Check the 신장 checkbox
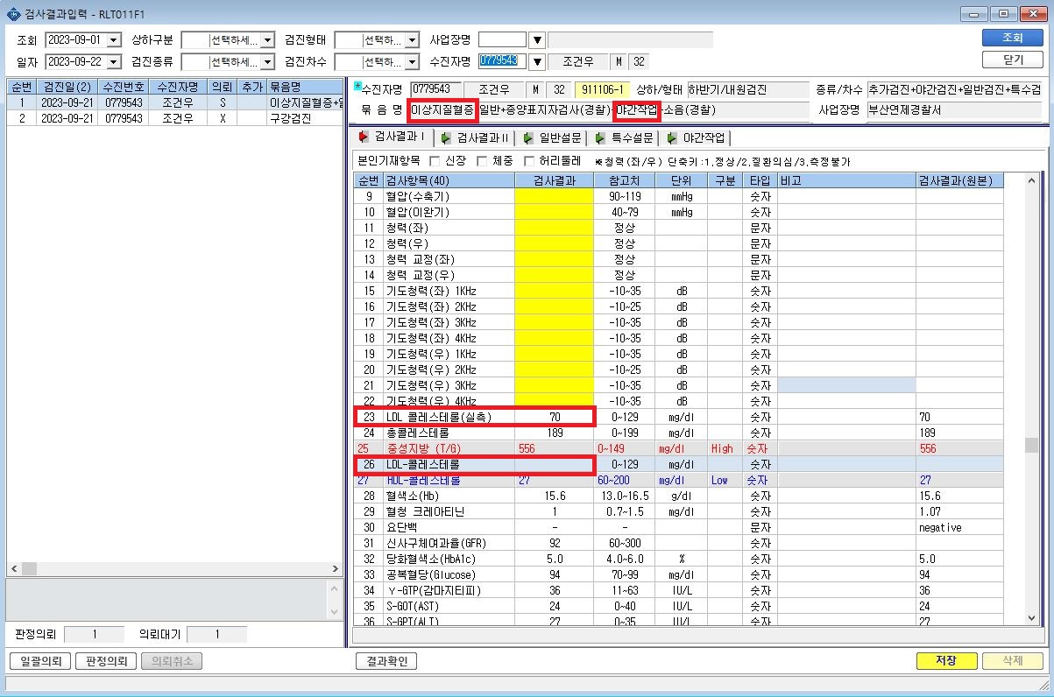This screenshot has width=1054, height=697. click(x=435, y=161)
